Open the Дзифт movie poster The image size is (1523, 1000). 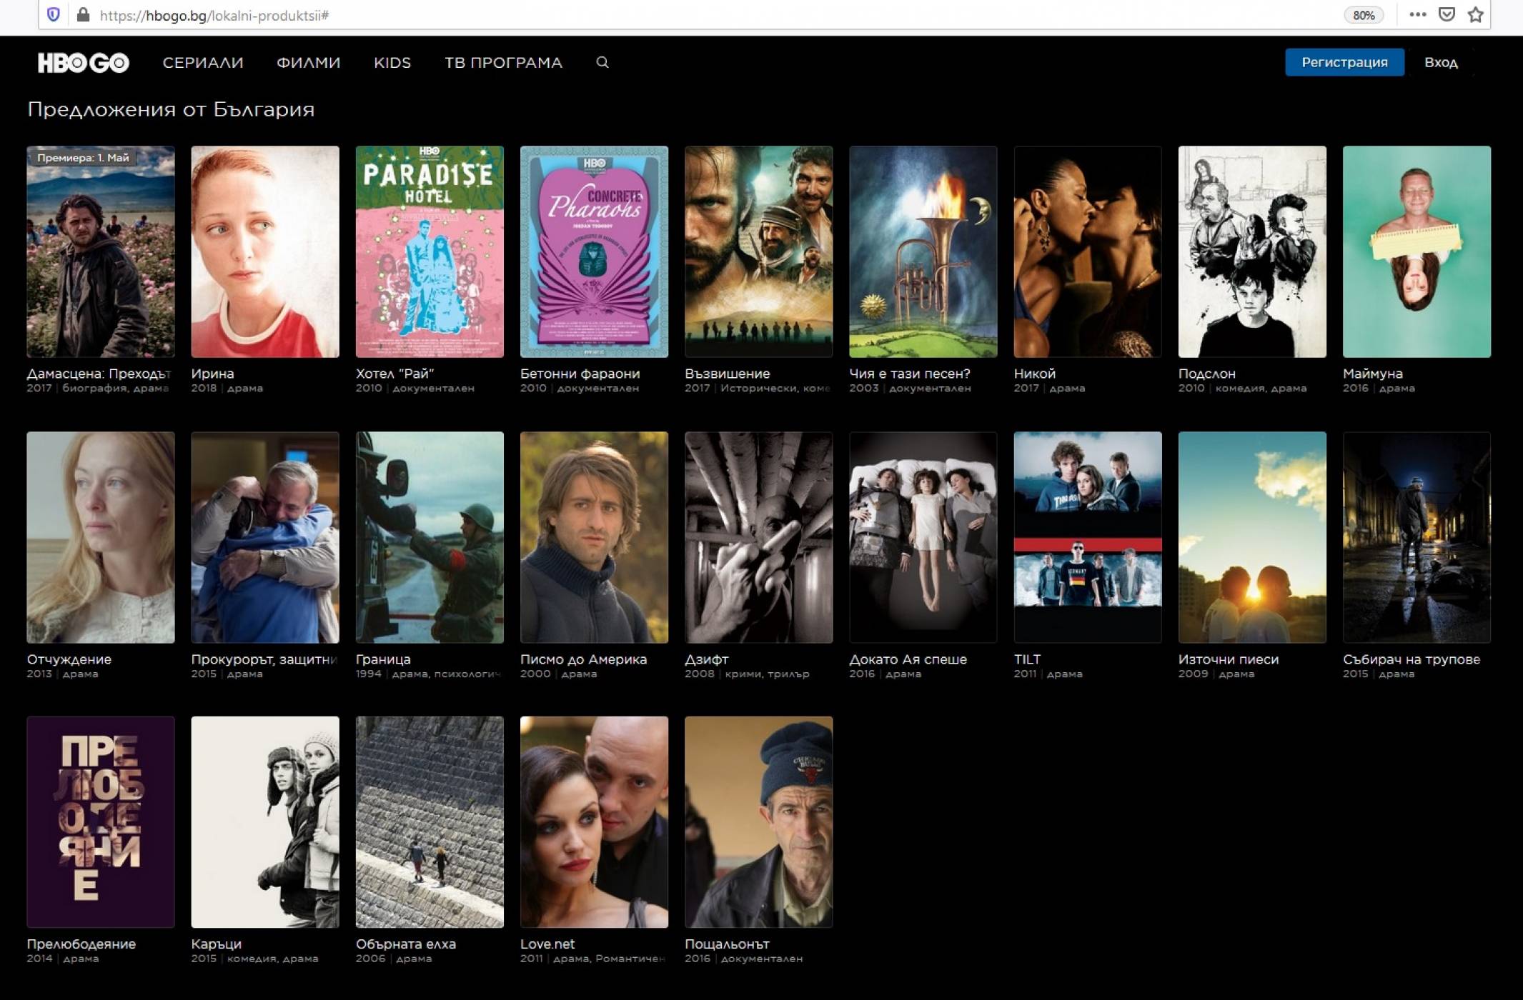[x=758, y=537]
